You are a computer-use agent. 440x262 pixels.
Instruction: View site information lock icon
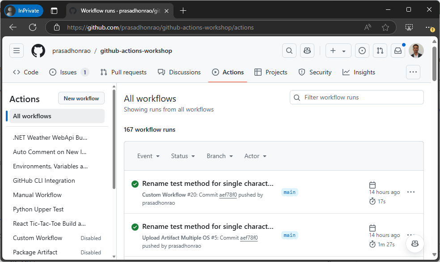point(57,27)
